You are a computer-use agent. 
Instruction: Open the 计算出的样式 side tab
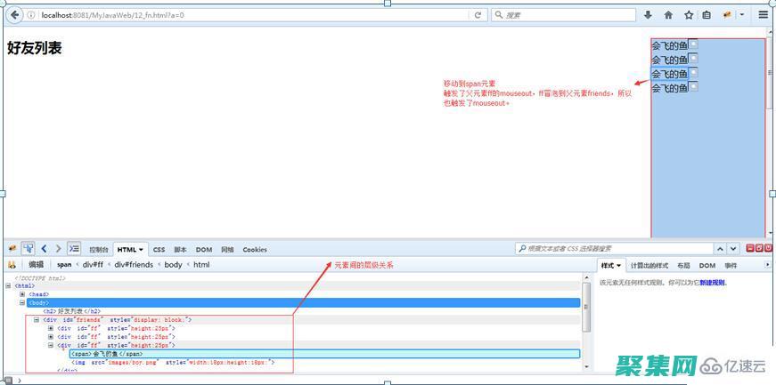click(649, 265)
